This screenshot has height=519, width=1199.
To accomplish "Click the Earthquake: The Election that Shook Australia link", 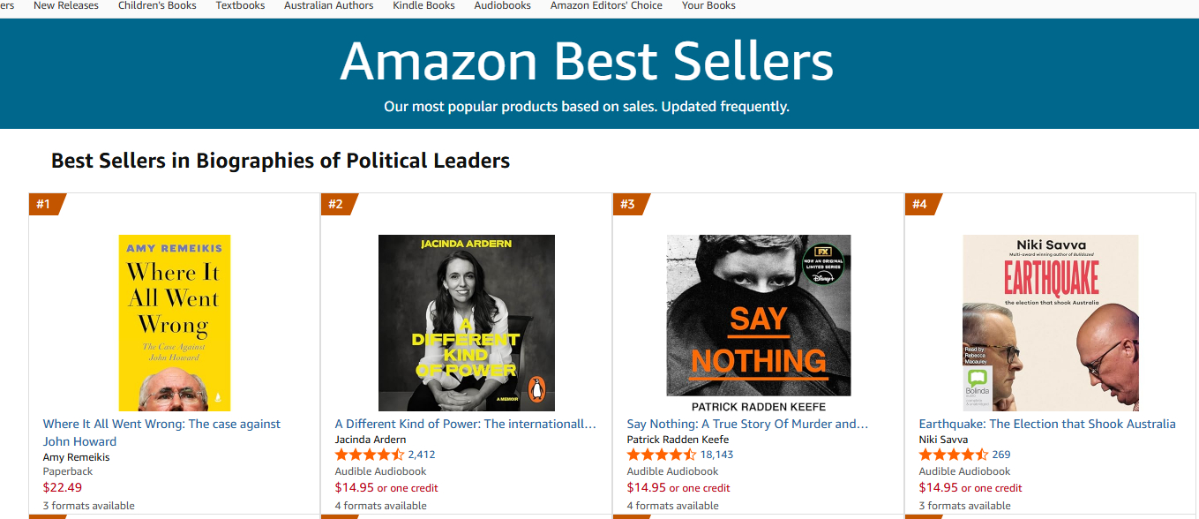I will click(1047, 425).
